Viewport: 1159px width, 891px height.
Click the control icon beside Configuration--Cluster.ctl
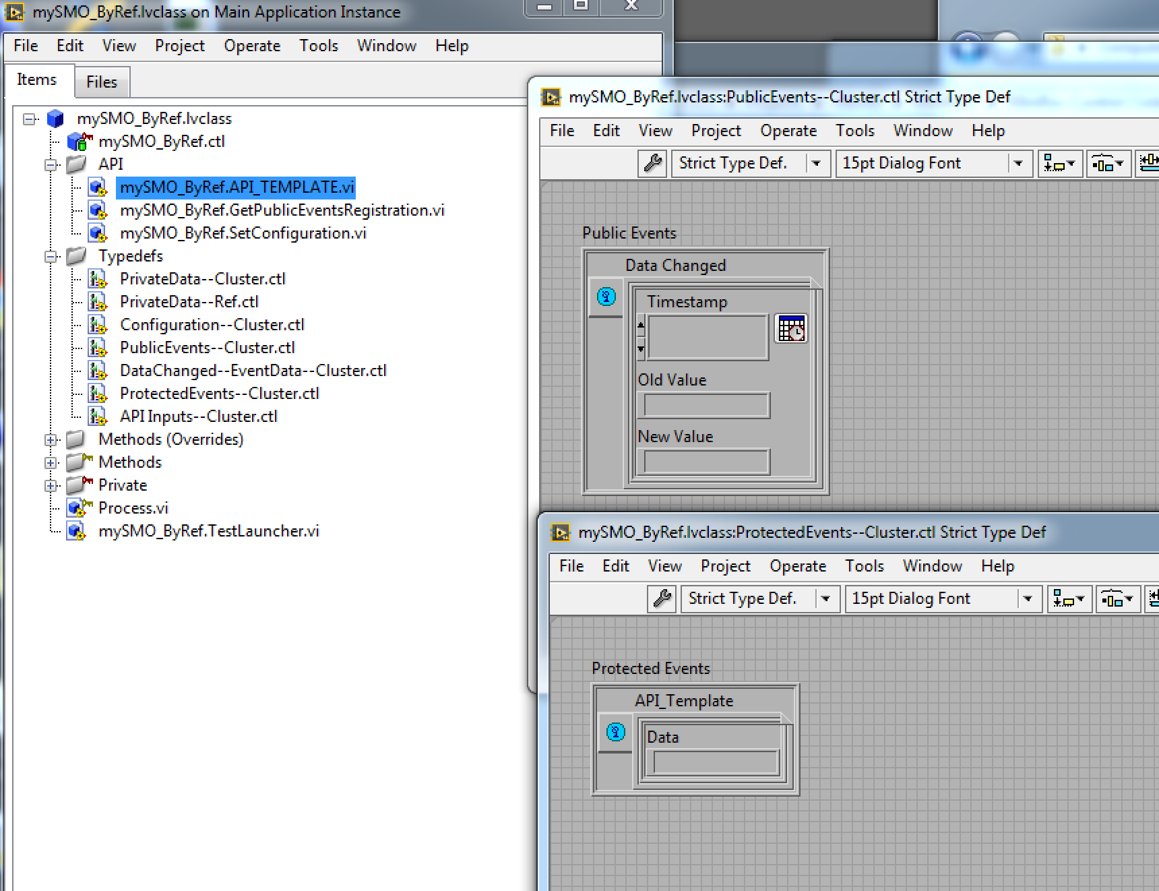(x=98, y=325)
